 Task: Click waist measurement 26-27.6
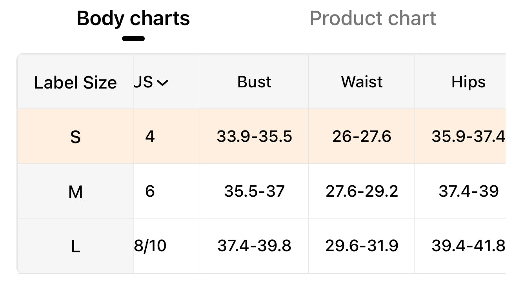coord(362,136)
